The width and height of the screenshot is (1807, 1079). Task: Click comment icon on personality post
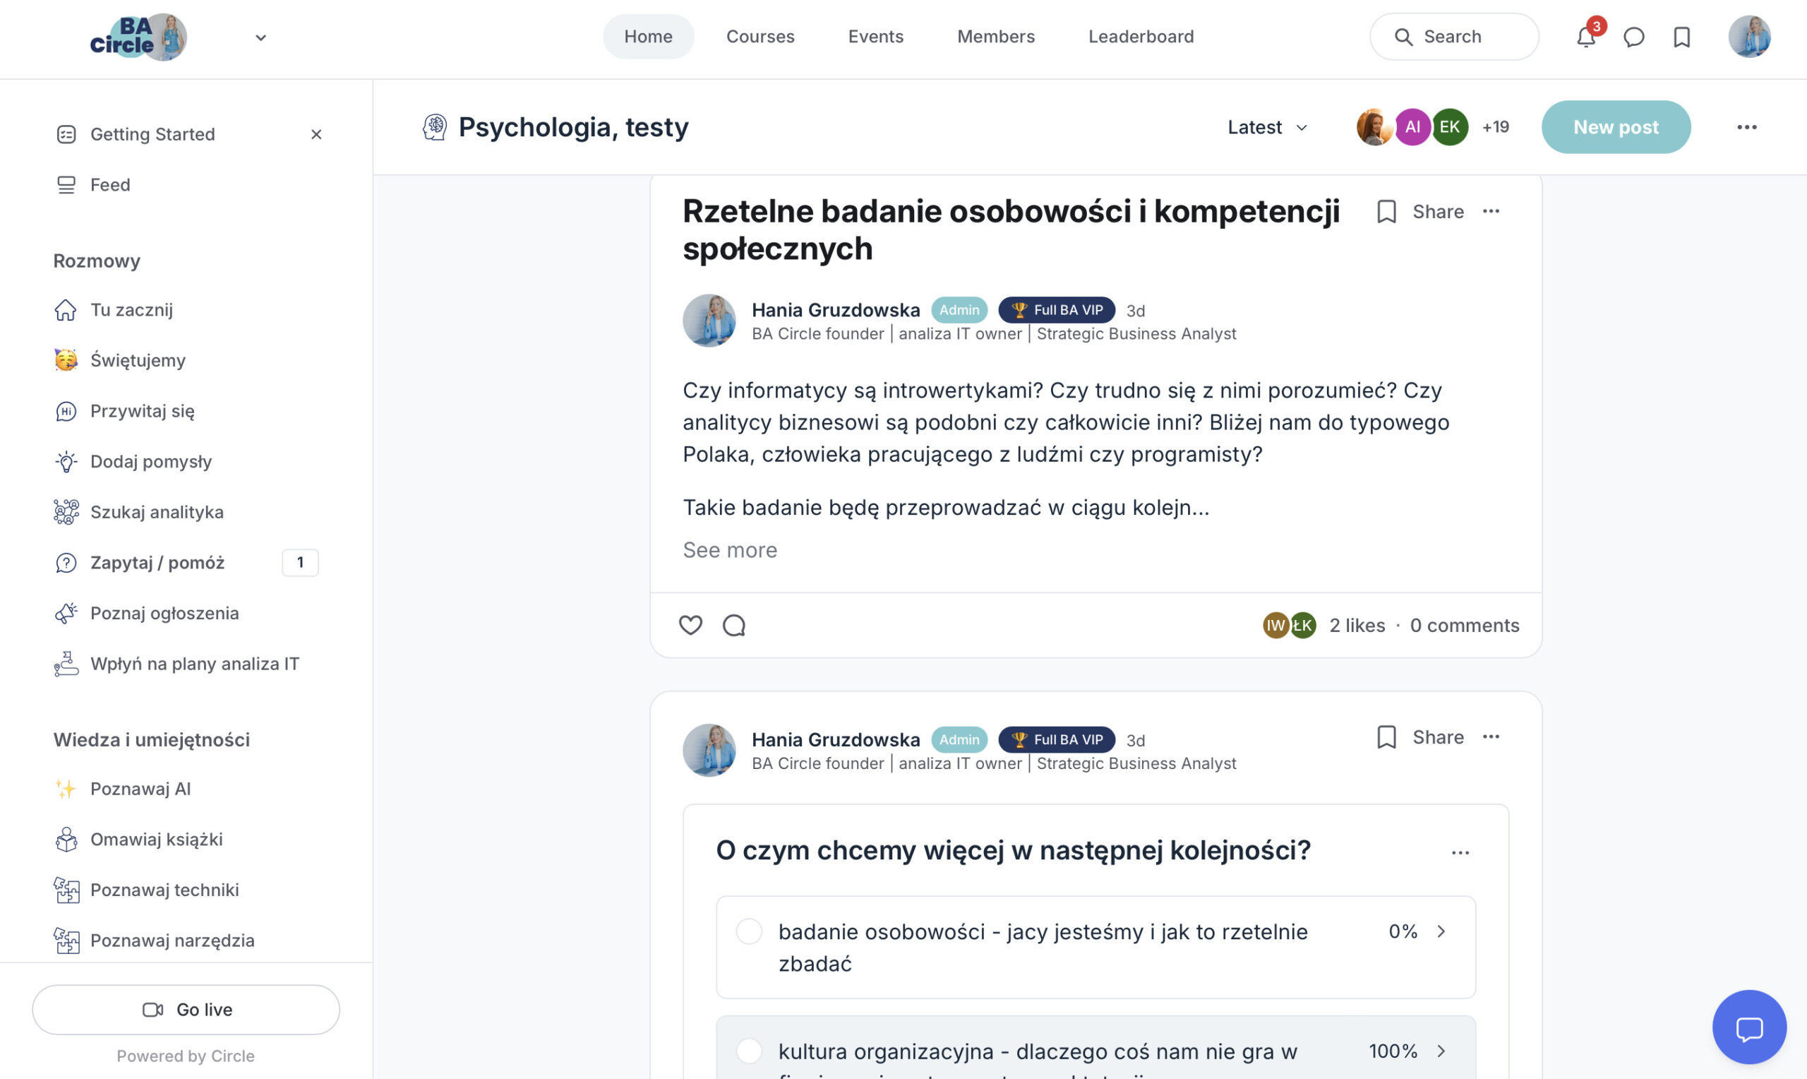(734, 625)
